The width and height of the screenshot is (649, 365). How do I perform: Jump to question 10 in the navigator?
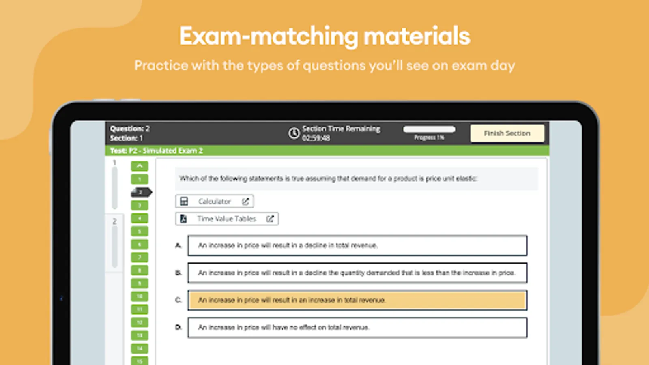click(x=140, y=296)
